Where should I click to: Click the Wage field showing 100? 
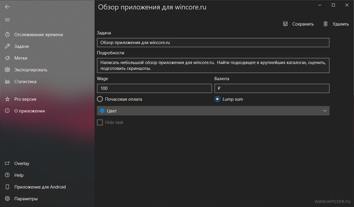154,88
